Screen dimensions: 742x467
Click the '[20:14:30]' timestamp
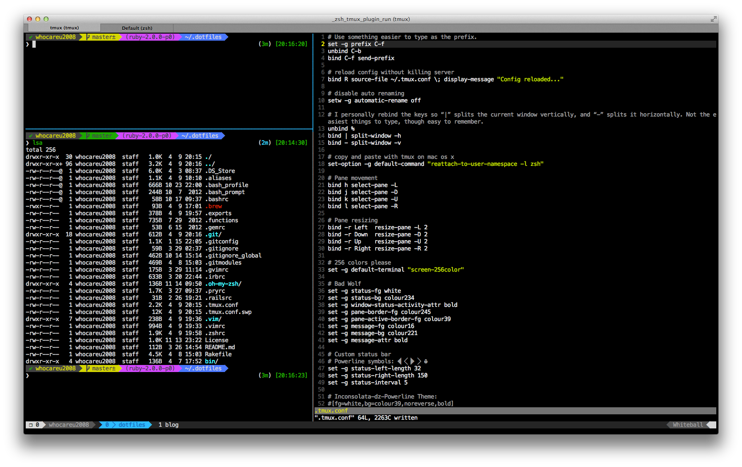(291, 143)
